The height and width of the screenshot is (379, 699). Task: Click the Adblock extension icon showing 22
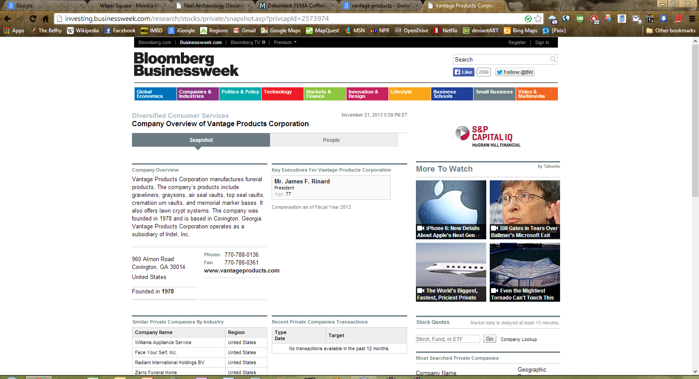click(594, 19)
